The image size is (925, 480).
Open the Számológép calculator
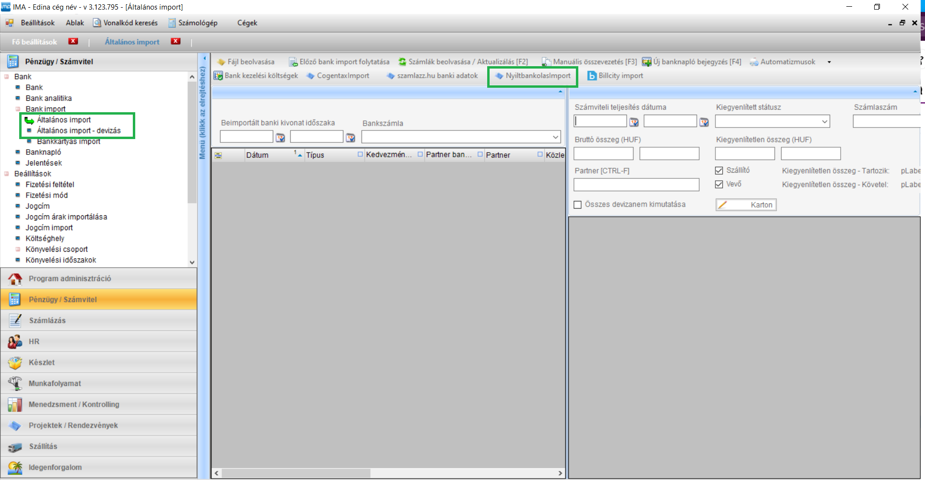click(193, 23)
